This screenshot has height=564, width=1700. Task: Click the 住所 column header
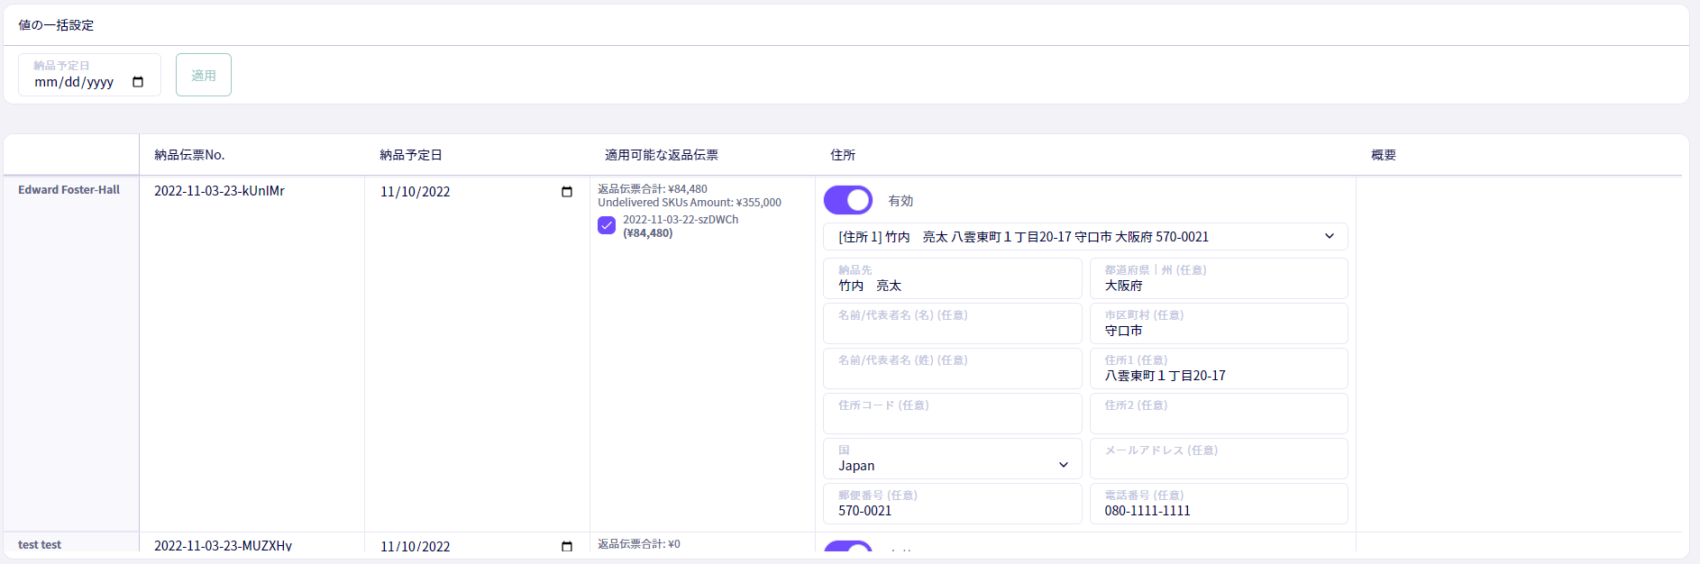843,155
